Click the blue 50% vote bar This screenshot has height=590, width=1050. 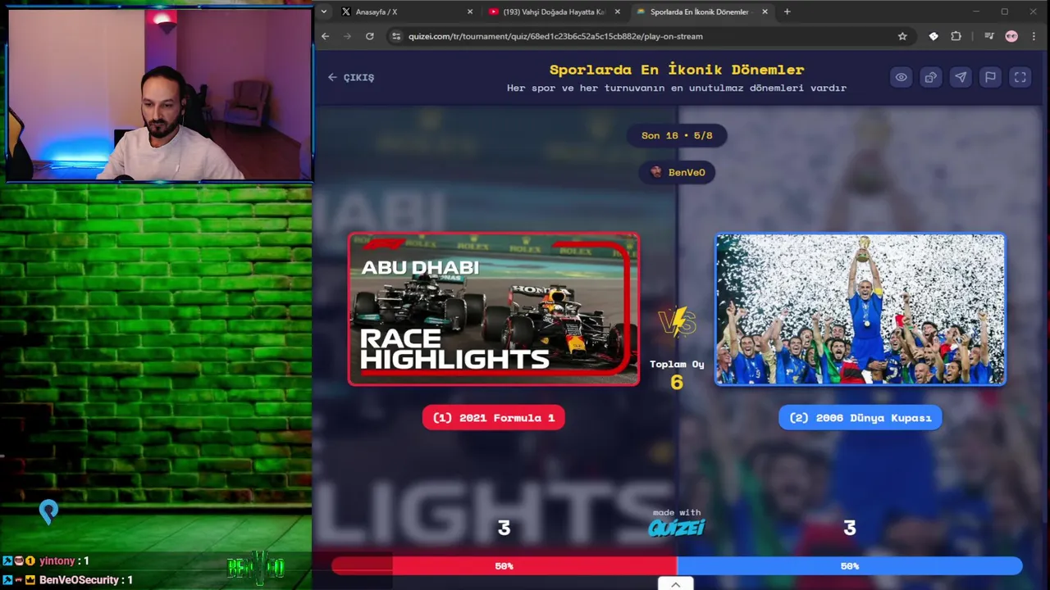click(x=850, y=565)
